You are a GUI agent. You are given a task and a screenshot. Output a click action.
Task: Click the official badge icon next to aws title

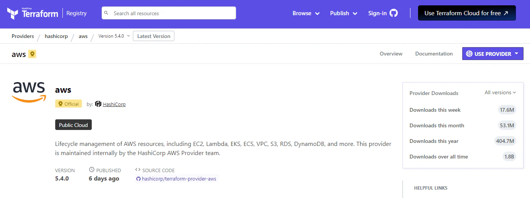click(x=32, y=54)
